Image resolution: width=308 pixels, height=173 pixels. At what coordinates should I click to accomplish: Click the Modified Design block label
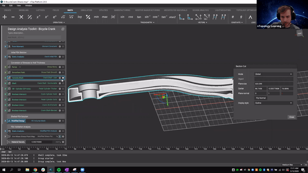click(18, 121)
